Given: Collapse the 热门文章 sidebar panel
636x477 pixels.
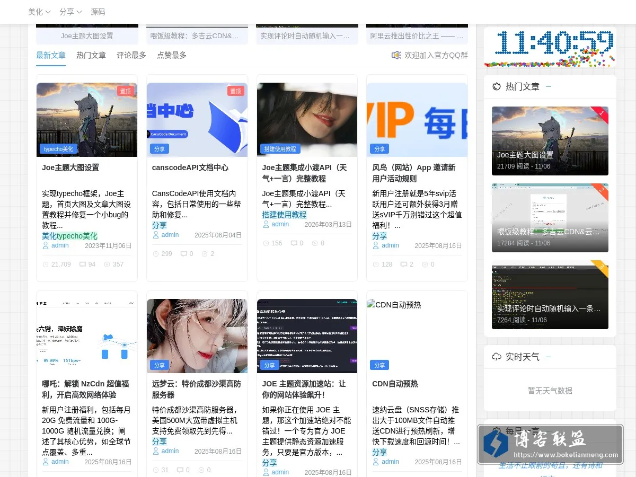Looking at the screenshot, I should click(549, 86).
